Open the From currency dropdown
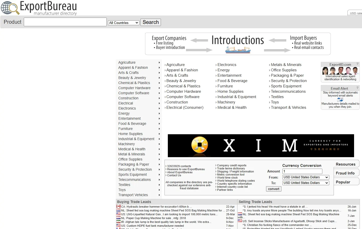This screenshot has width=362, height=229. tap(305, 177)
